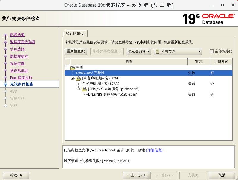This screenshot has height=180, width=238.
Task: Select the resolv.conf 完整性 row
Action: tap(148, 73)
